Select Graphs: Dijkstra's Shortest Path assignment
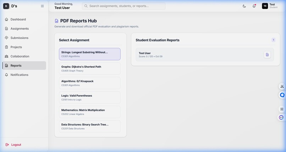 pyautogui.click(x=90, y=69)
